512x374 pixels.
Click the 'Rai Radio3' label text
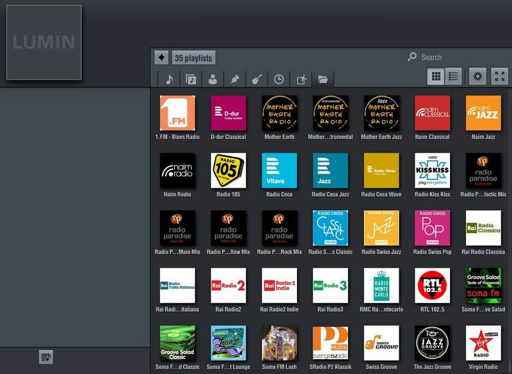(330, 309)
